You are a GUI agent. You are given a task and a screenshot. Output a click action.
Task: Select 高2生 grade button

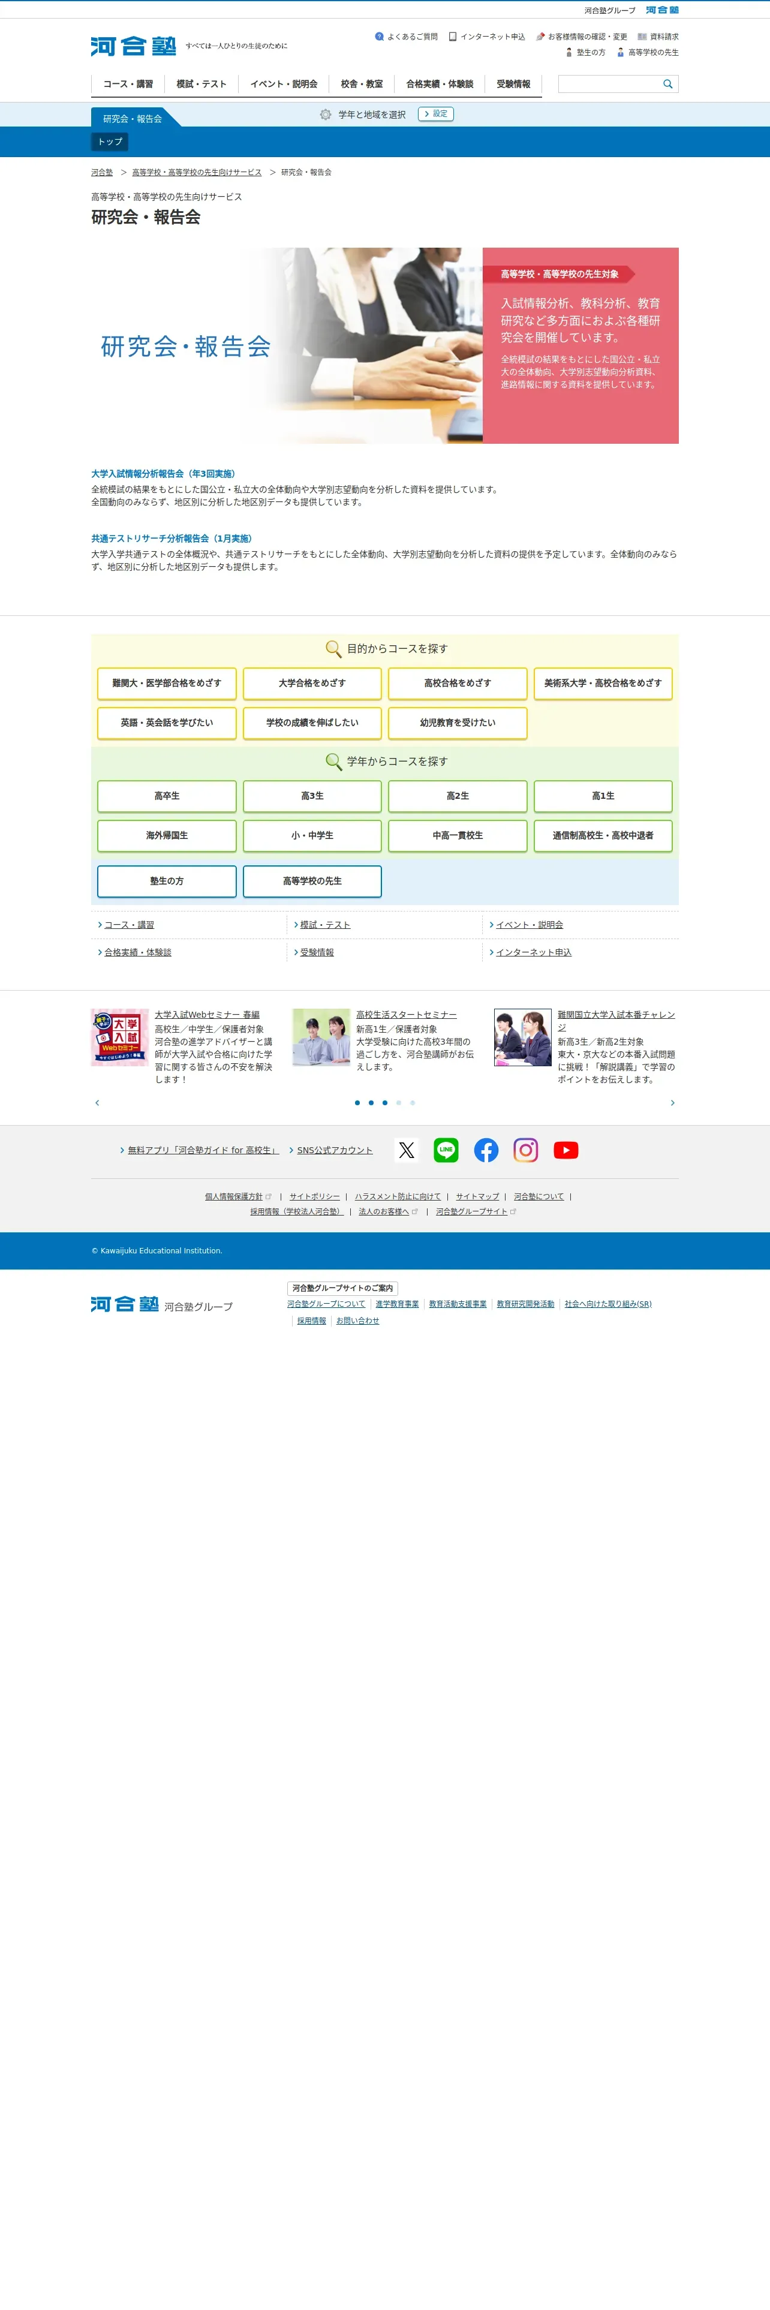pos(458,796)
